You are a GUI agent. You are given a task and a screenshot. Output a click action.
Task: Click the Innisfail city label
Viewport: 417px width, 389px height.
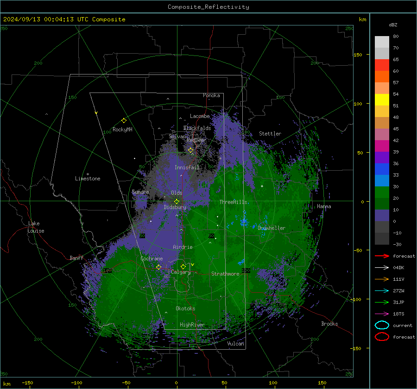(187, 167)
